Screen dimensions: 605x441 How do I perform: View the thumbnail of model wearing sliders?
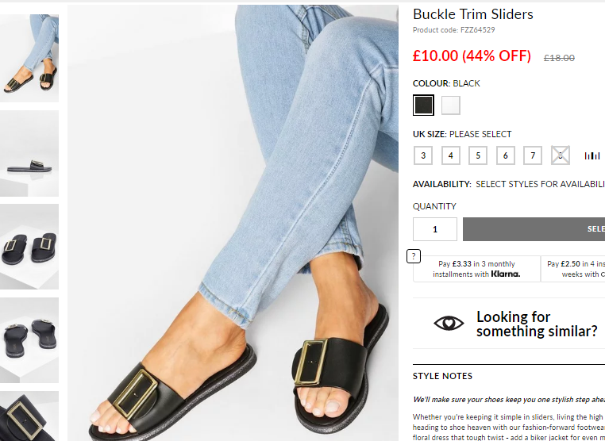(29, 58)
